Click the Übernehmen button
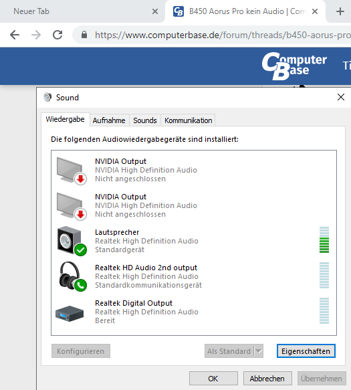351x390 pixels. (x=322, y=379)
